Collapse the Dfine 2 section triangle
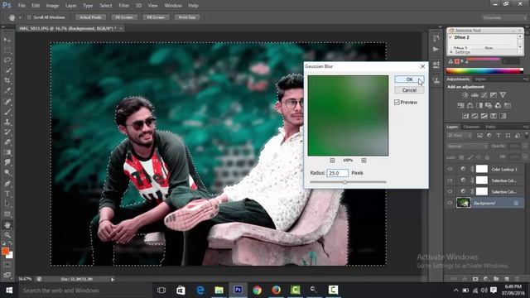This screenshot has height=298, width=530. 450,37
